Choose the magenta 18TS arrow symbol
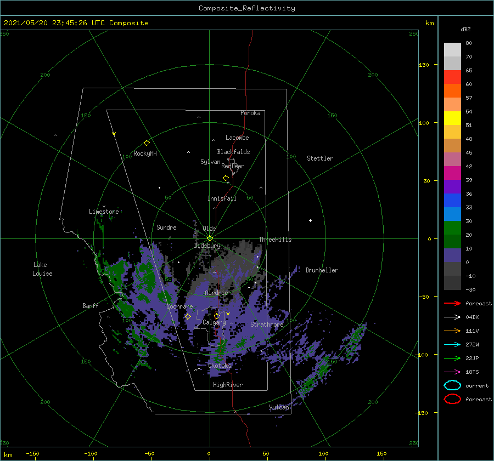494x461 pixels. pyautogui.click(x=452, y=372)
